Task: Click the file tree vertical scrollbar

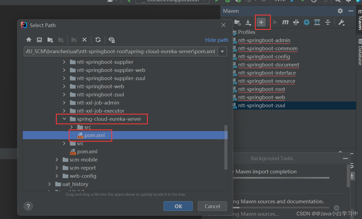Action: point(226,147)
